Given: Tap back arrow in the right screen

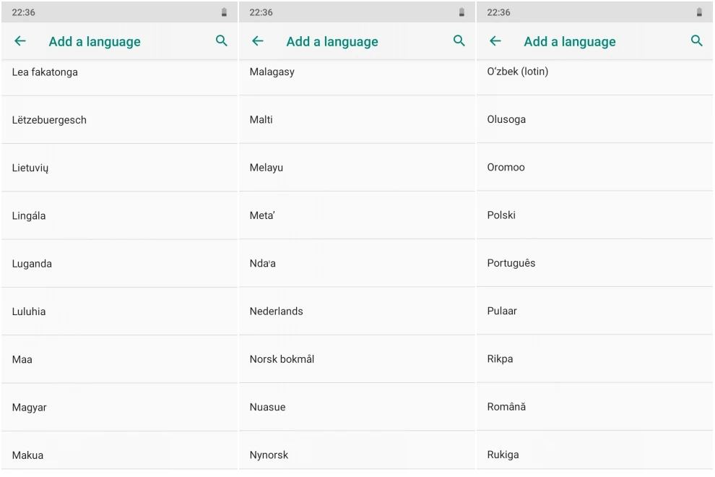Looking at the screenshot, I should 495,41.
